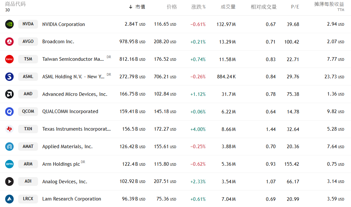351x207 pixels.
Task: Click the −0.61% change for NVDA
Action: tap(198, 24)
